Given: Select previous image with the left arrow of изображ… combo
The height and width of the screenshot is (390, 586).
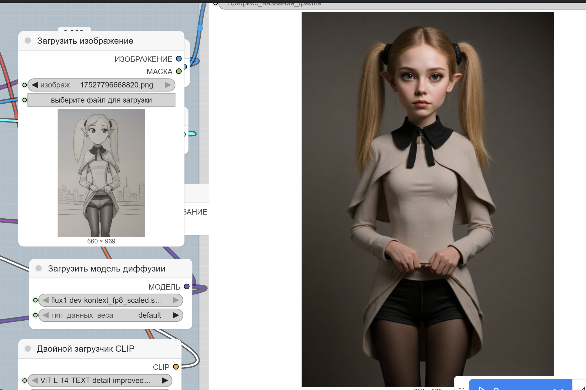Looking at the screenshot, I should point(35,85).
